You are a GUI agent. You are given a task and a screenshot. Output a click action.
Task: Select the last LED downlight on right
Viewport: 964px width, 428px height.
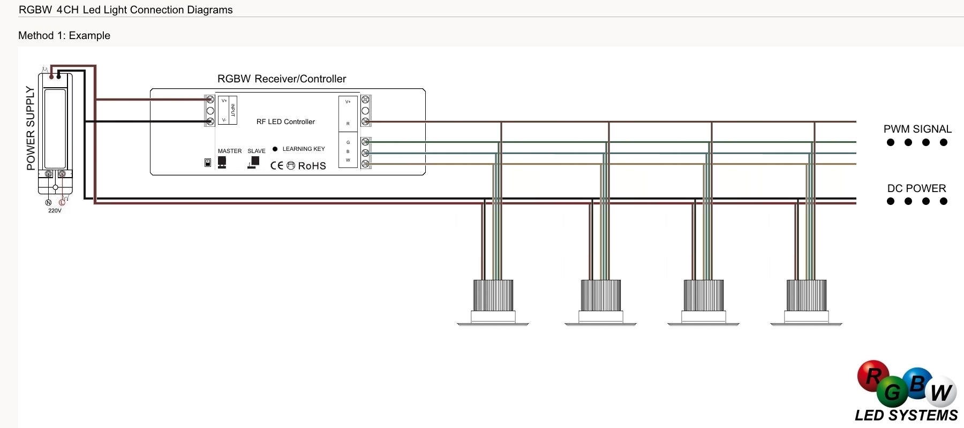[806, 302]
